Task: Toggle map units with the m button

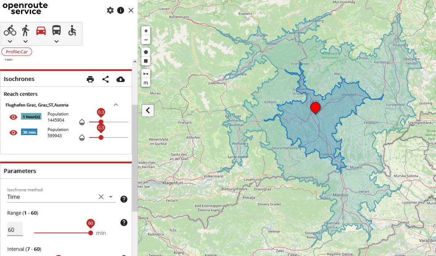Action: point(146,83)
